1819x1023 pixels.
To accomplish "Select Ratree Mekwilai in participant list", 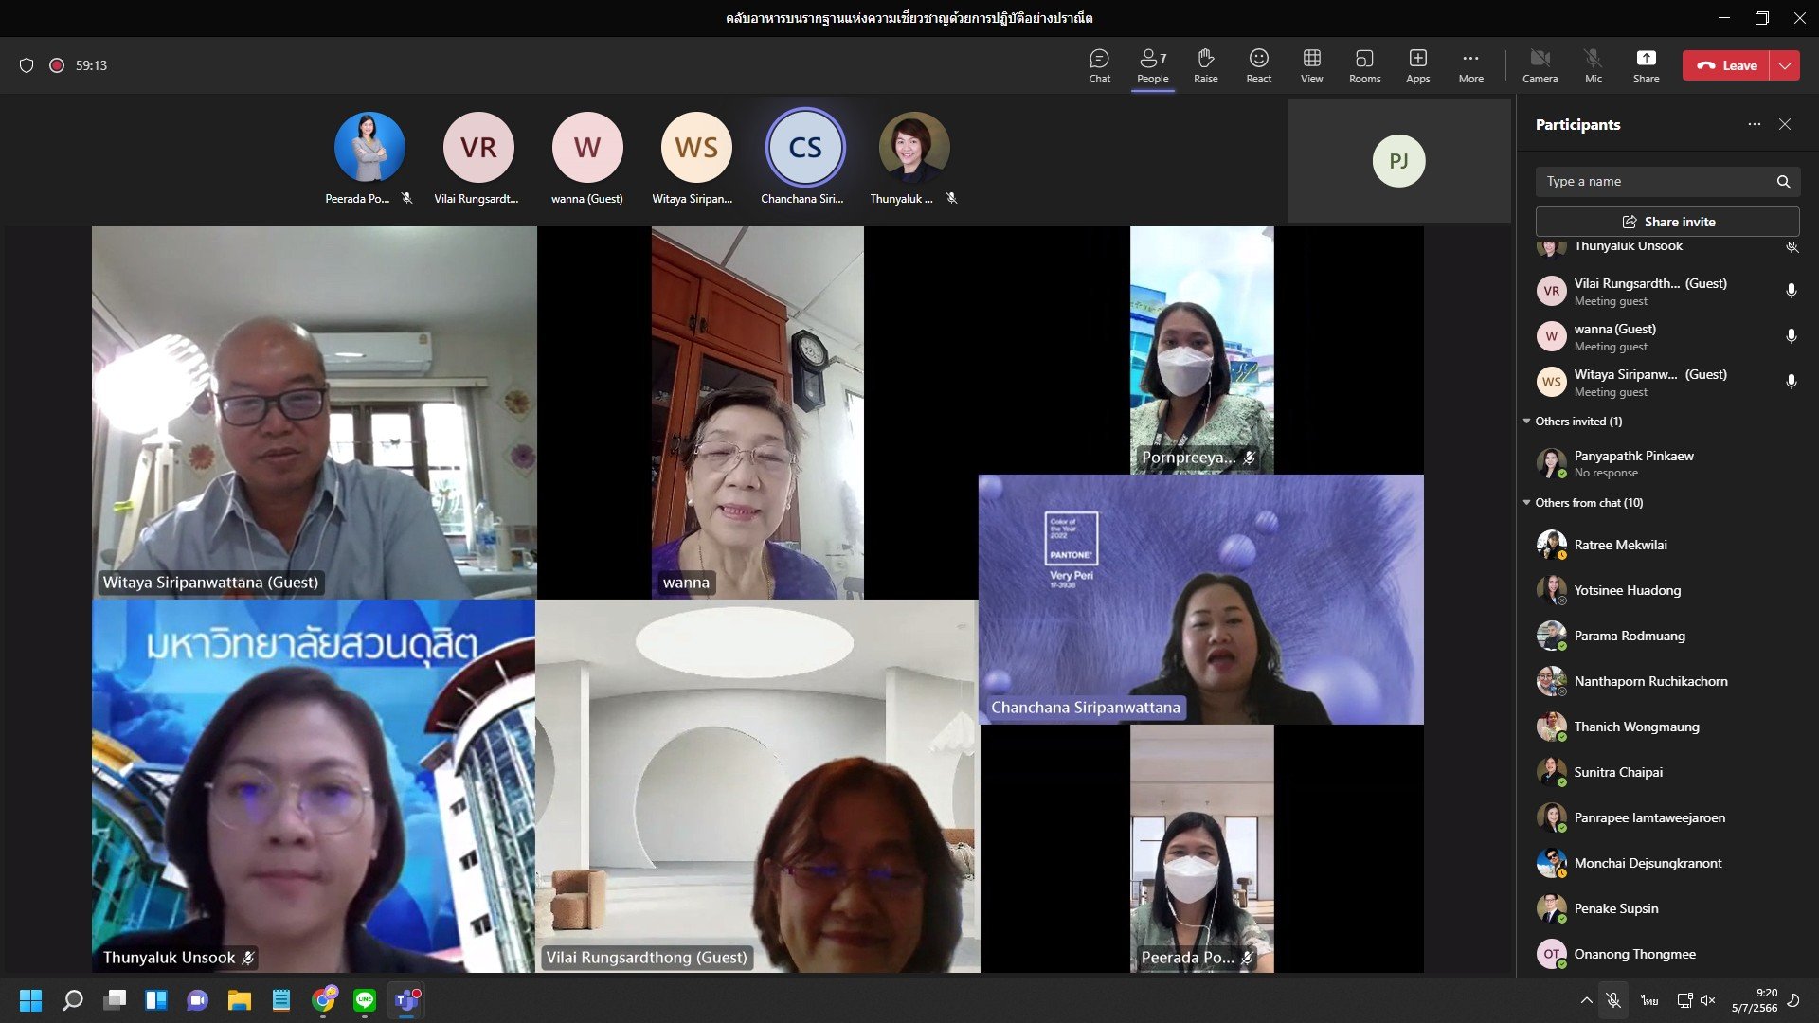I will pyautogui.click(x=1620, y=545).
